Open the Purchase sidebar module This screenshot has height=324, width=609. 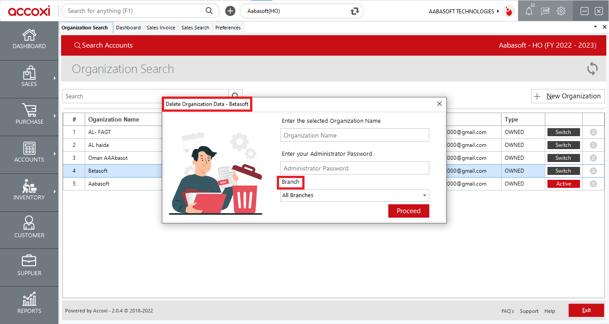click(29, 116)
